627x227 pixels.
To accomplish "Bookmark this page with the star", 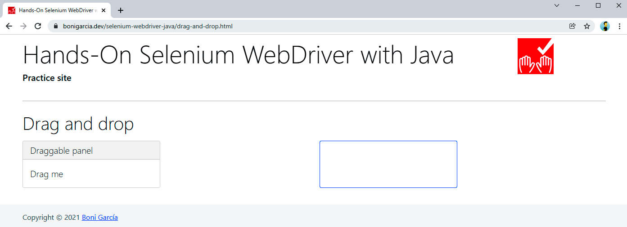I will 587,26.
